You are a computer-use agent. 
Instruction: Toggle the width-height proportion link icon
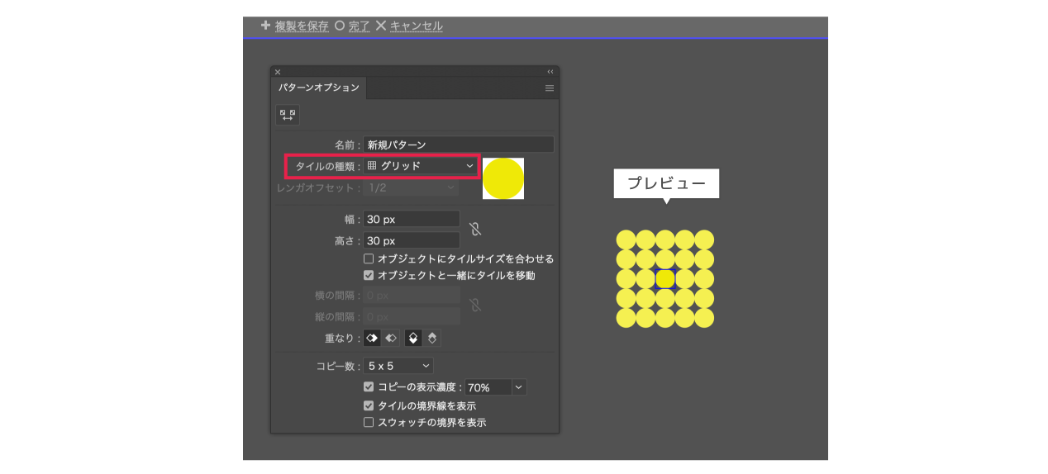[x=475, y=230]
